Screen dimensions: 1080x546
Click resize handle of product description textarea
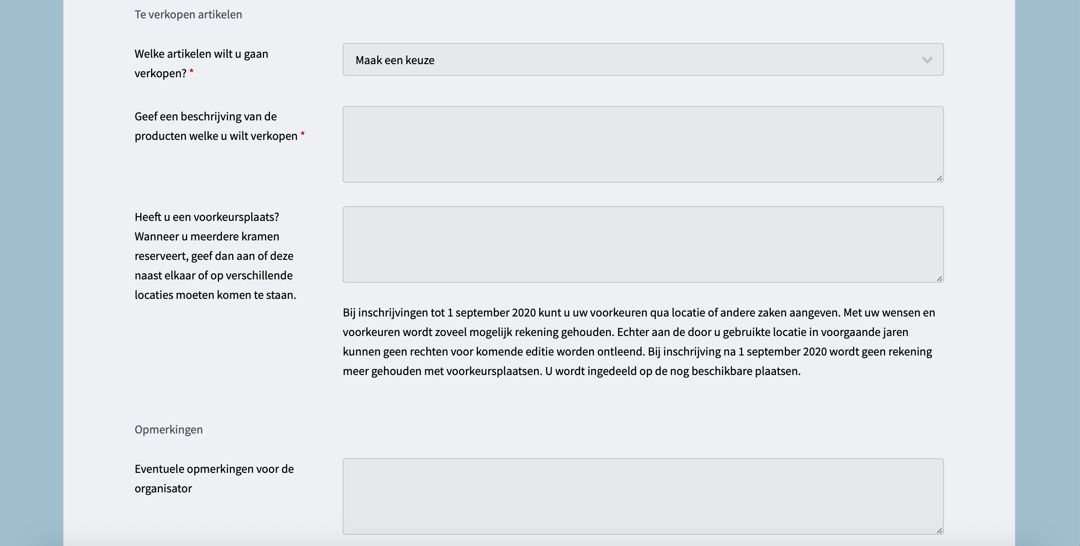pyautogui.click(x=939, y=178)
